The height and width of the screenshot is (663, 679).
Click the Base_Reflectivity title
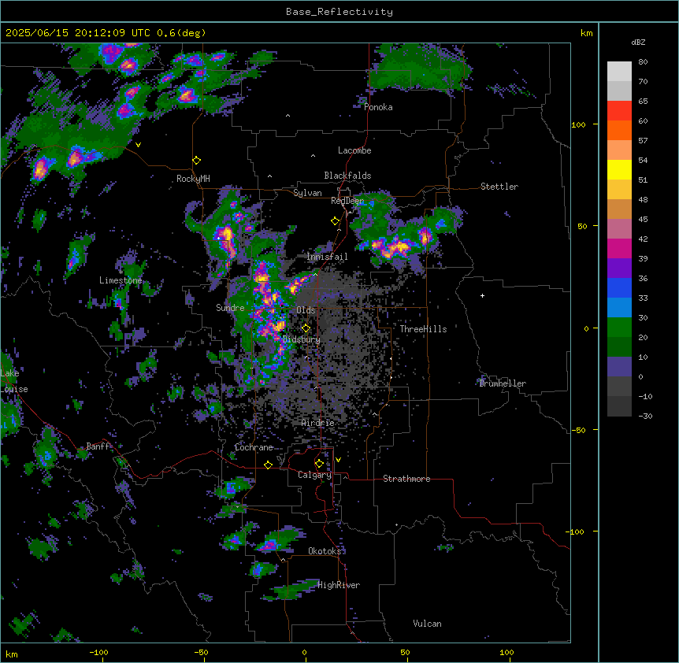point(339,12)
